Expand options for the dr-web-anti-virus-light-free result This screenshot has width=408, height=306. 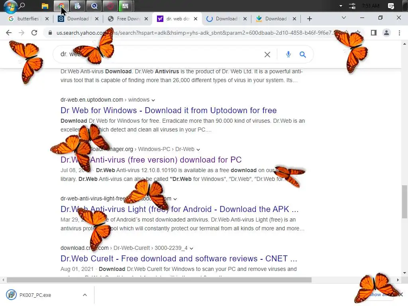pyautogui.click(x=175, y=199)
